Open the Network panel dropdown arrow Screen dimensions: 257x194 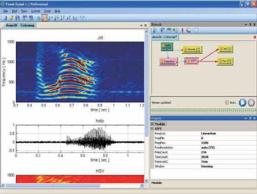(245, 25)
